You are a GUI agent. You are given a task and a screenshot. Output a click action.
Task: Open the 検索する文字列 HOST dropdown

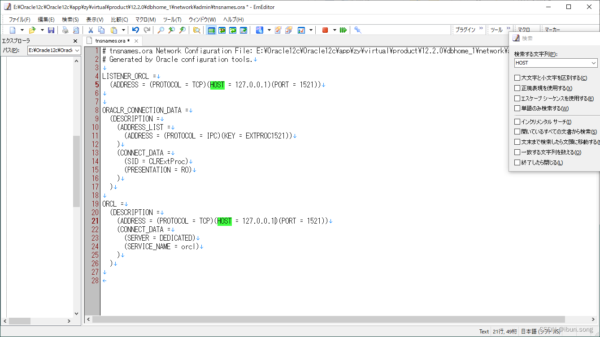tap(594, 63)
